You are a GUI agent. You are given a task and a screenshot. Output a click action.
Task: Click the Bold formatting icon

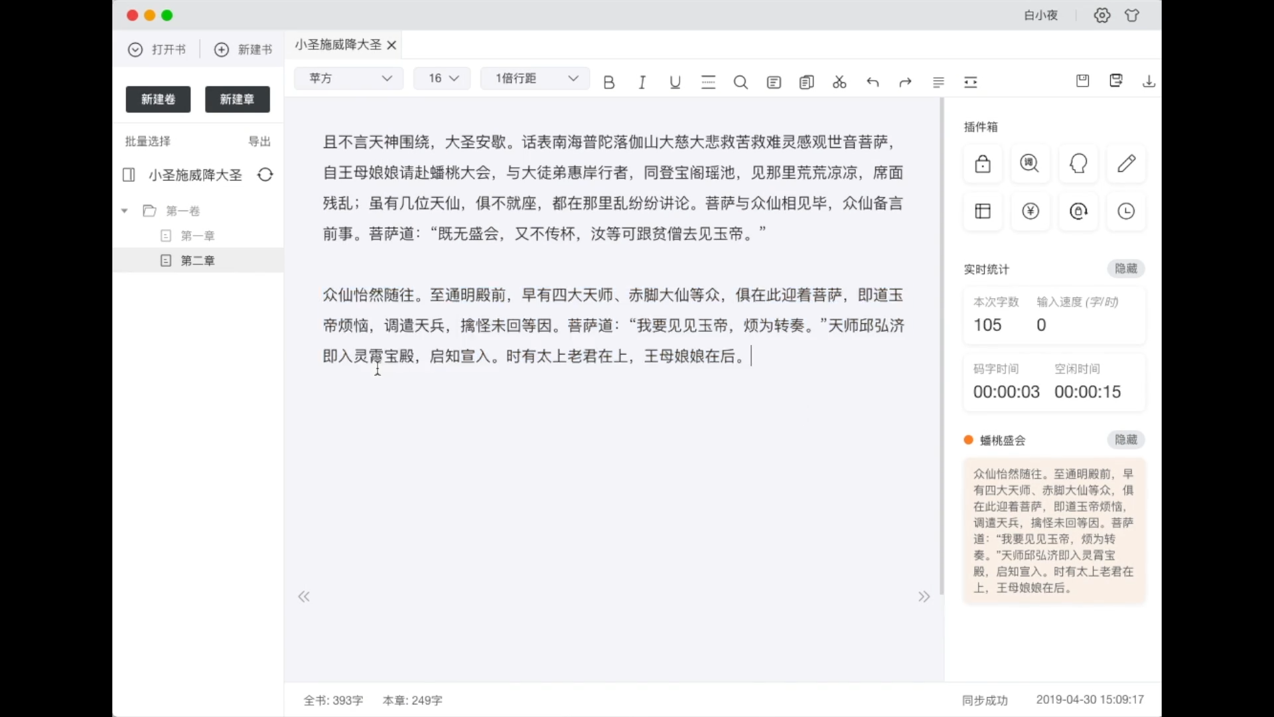608,82
